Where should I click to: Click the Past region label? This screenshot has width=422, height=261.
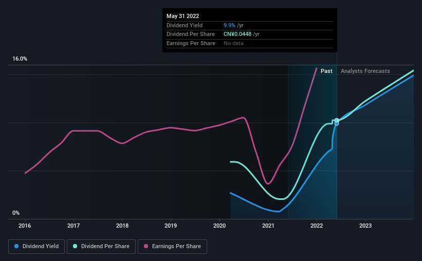(326, 71)
